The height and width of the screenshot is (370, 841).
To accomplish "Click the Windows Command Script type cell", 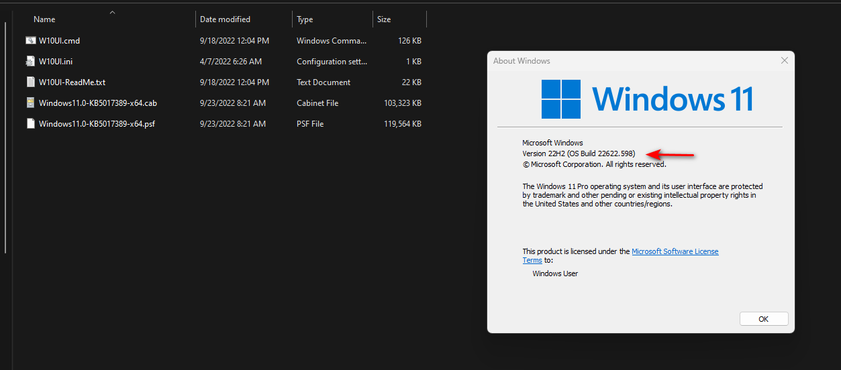I will click(332, 41).
